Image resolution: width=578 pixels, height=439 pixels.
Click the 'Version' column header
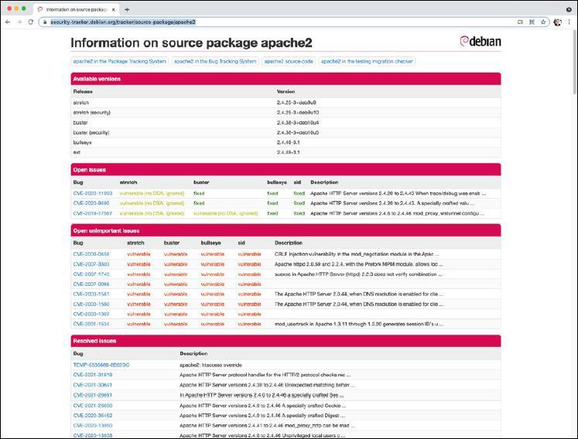[286, 91]
